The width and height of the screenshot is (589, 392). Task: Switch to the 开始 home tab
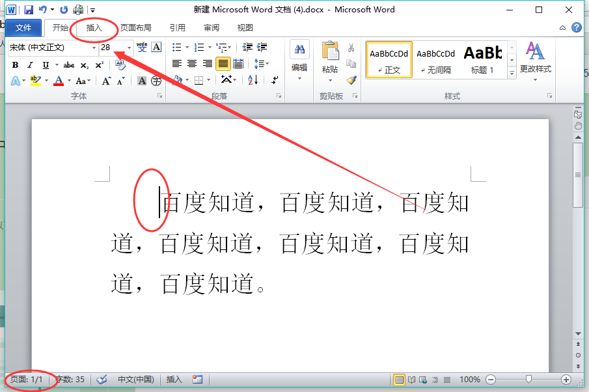tap(60, 28)
